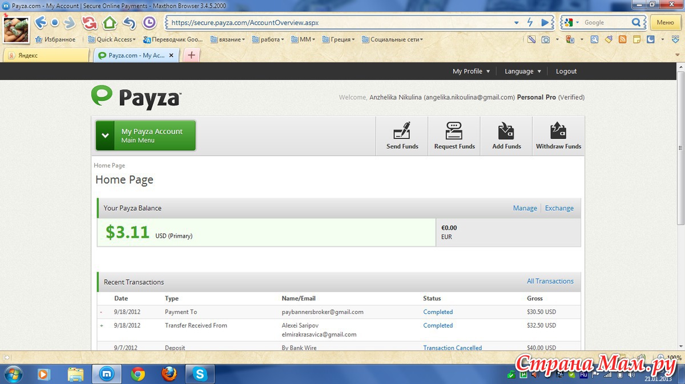Click the blue Go arrow in address bar
Viewport: 685px width, 384px height.
(x=545, y=23)
